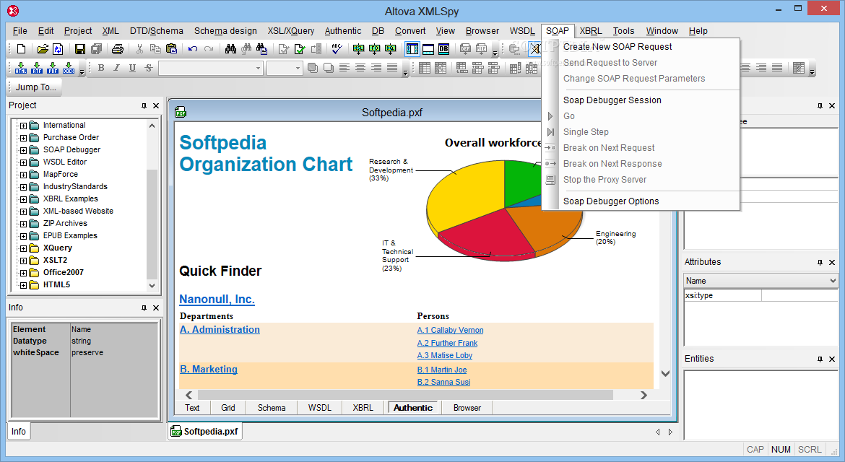The height and width of the screenshot is (462, 845).
Task: Switch to the Schema view tab
Action: click(272, 408)
